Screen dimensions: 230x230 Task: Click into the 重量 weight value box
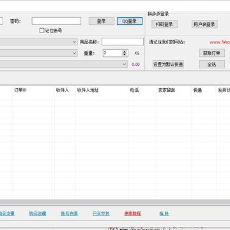coord(112,53)
